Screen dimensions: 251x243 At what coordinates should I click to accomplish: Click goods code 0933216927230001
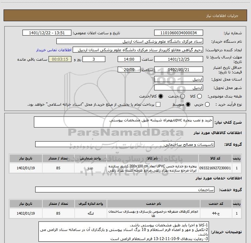click(x=215, y=168)
